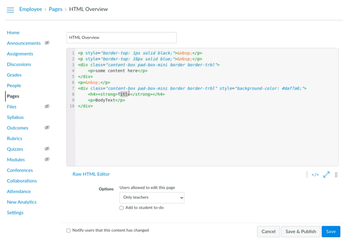This screenshot has width=346, height=242.
Task: Click the HTML Overview page title field
Action: pos(121,37)
